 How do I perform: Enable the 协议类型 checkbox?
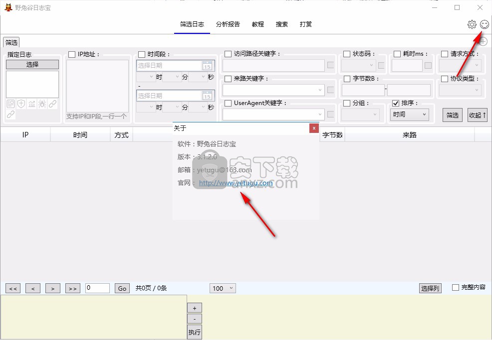coord(445,79)
